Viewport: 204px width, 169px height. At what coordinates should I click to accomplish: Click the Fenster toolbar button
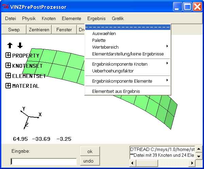pyautogui.click(x=64, y=30)
